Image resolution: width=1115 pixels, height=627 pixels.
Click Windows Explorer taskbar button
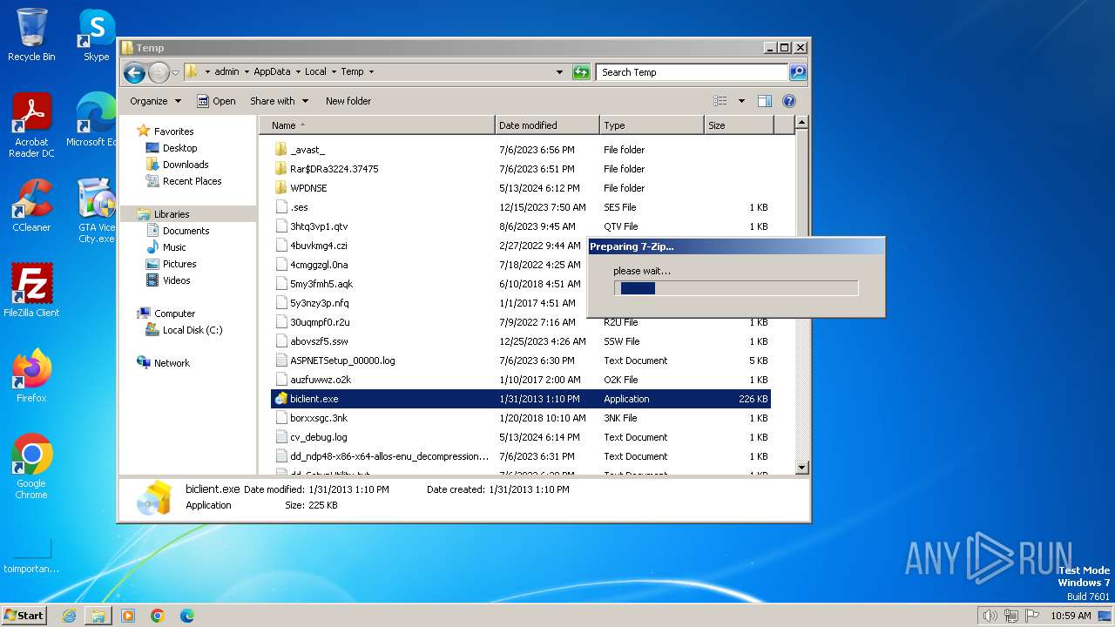tap(98, 616)
